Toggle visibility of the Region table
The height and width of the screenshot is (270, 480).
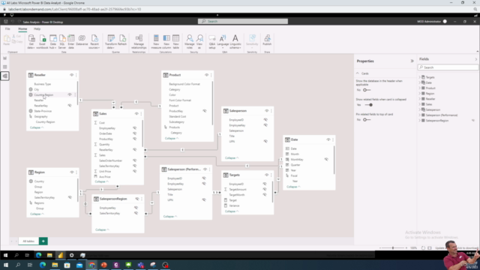[x=72, y=172]
